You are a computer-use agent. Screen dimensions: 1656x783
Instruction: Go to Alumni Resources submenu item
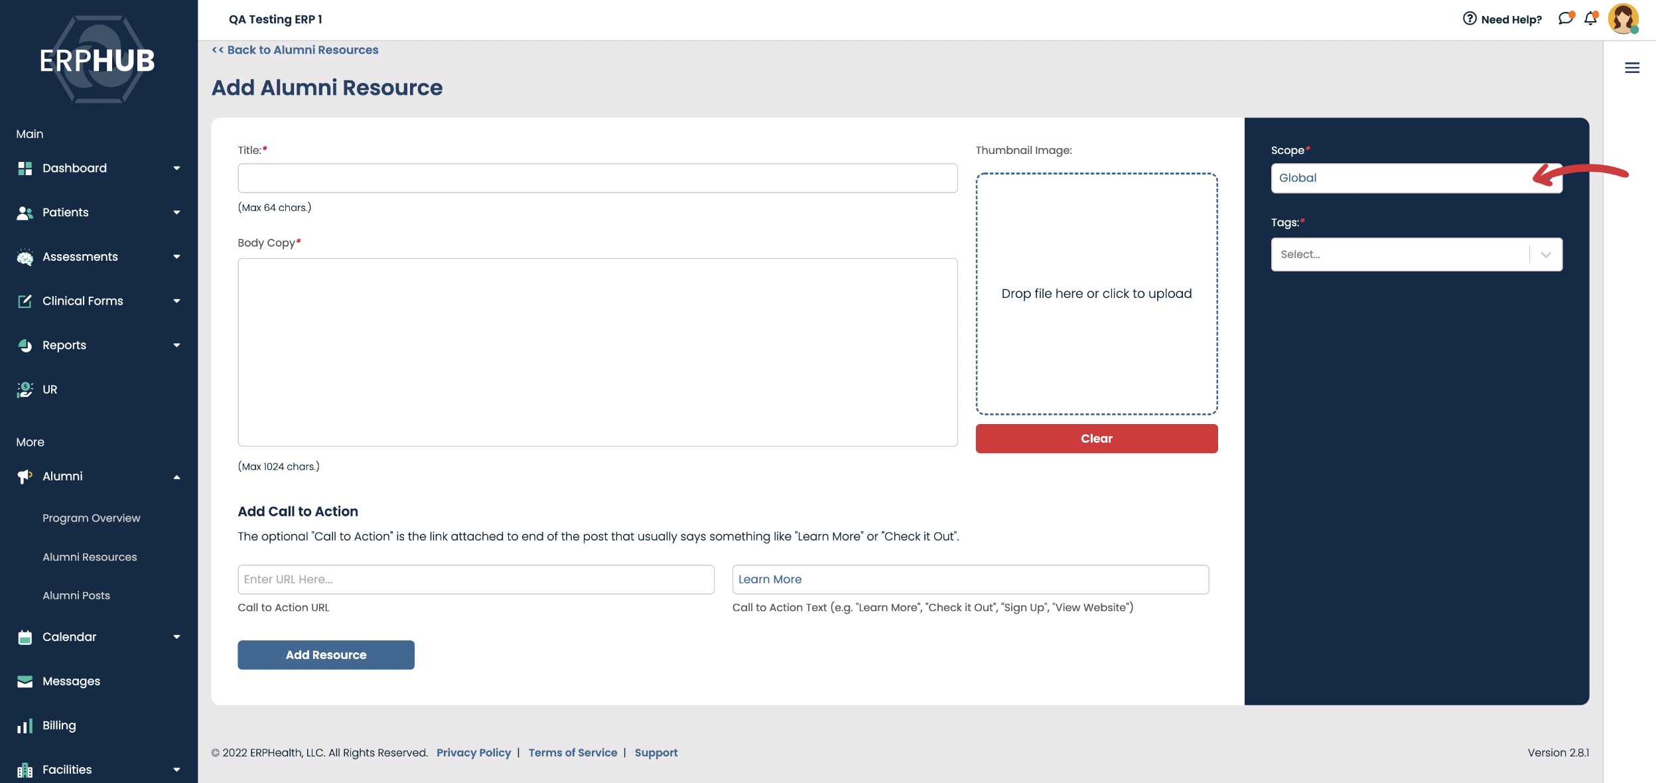90,557
